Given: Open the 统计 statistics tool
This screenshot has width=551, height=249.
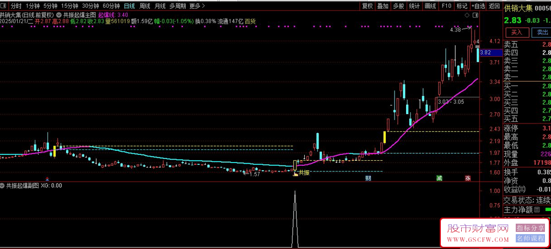Looking at the screenshot, I should coord(414,6).
